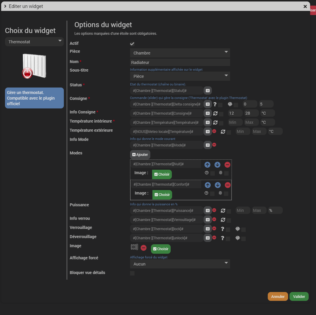Image resolution: width=316 pixels, height=315 pixels.
Task: Remove Déverrouillage command
Action: [214, 238]
